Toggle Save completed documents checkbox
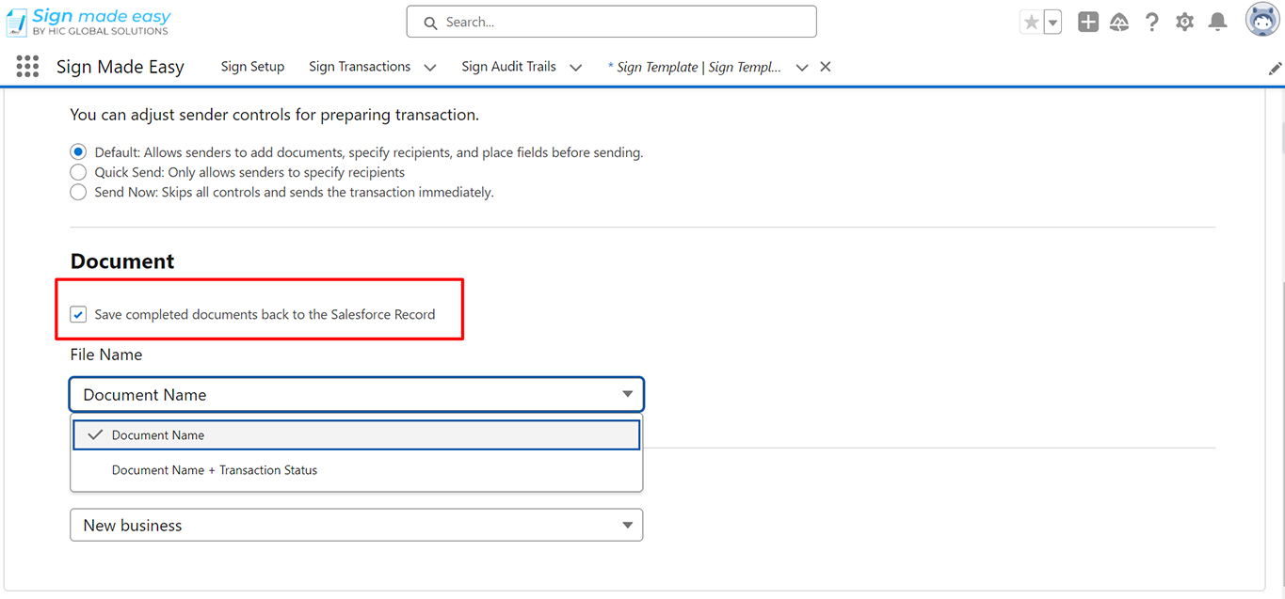This screenshot has width=1285, height=599. pyautogui.click(x=78, y=314)
